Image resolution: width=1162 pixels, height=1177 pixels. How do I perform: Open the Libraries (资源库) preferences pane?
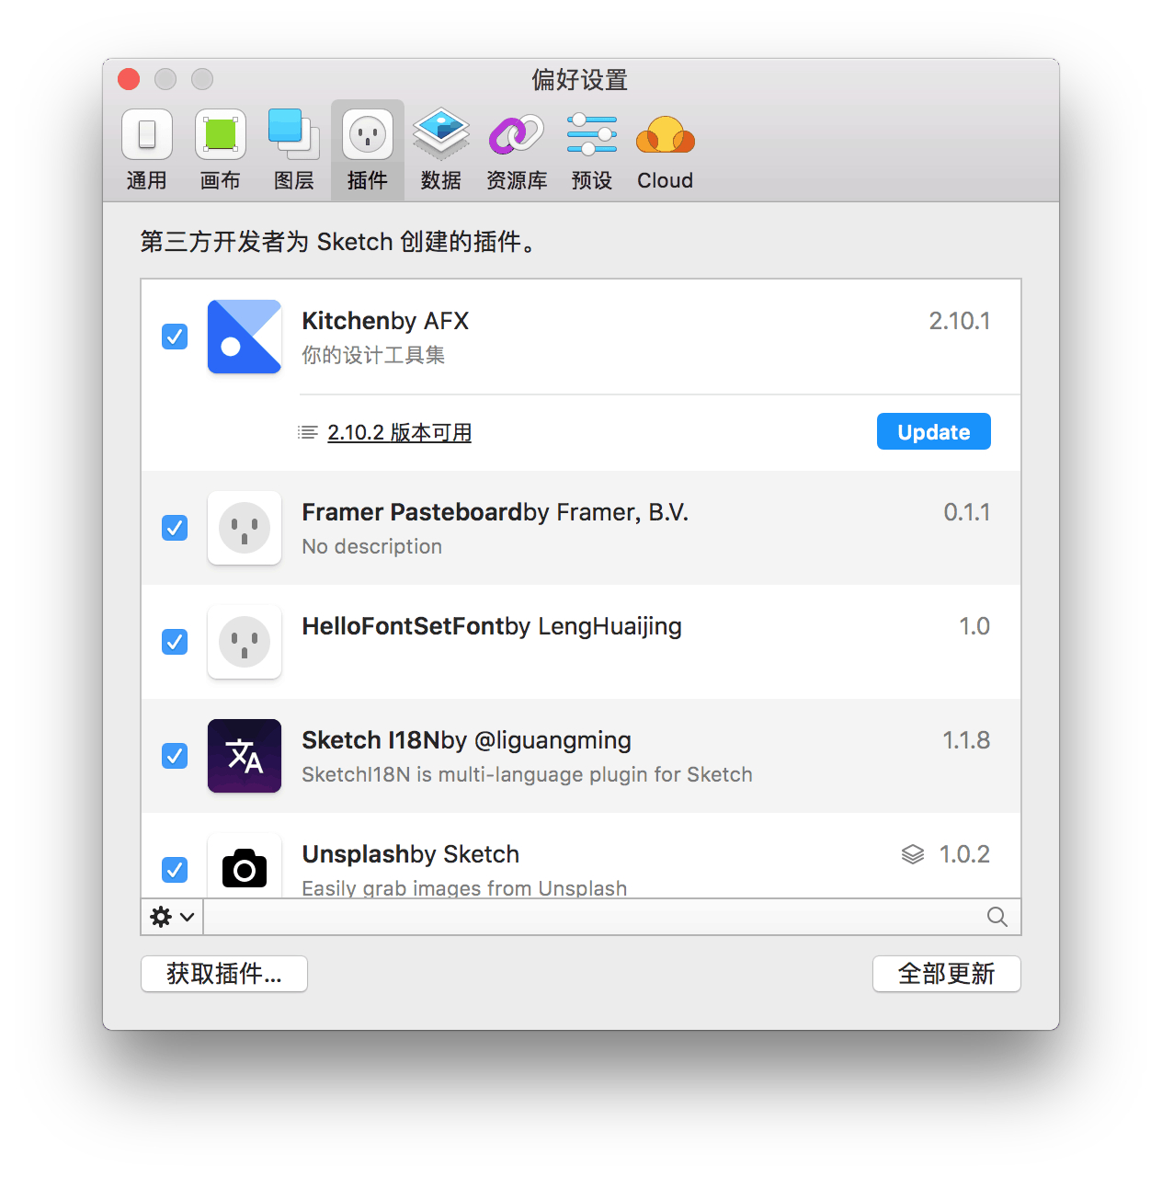(x=517, y=149)
